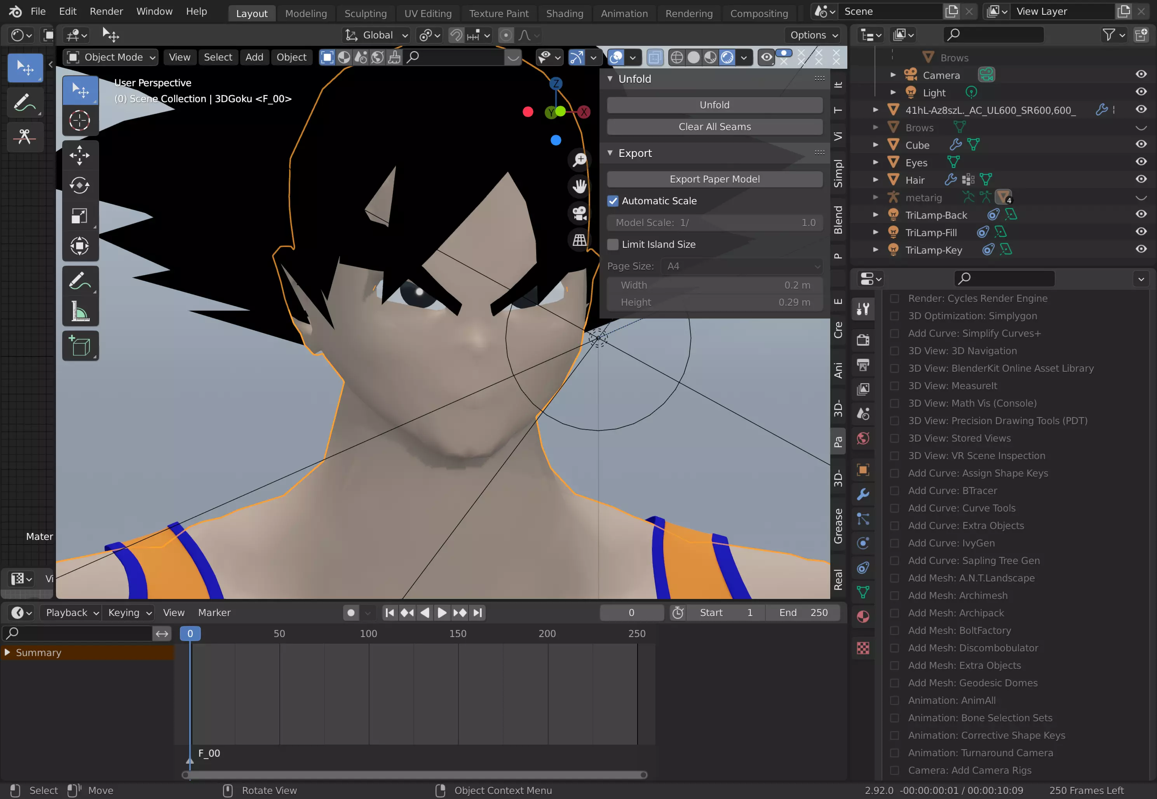Click the pan hand viewport gizmo
This screenshot has width=1157, height=799.
point(579,186)
